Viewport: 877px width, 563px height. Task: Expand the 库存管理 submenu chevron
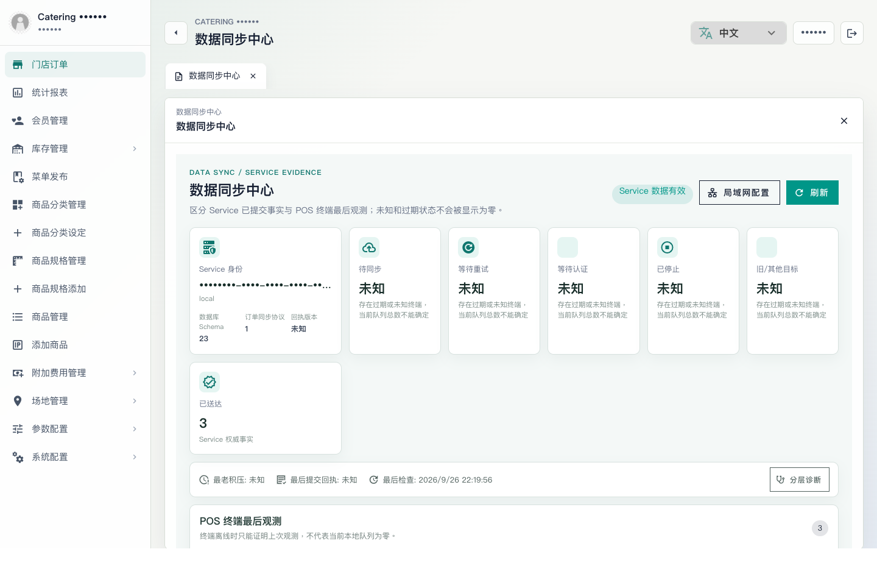(x=135, y=149)
